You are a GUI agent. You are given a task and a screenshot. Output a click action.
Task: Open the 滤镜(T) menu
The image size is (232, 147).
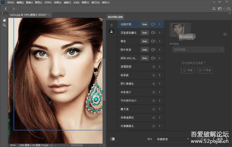pos(67,2)
